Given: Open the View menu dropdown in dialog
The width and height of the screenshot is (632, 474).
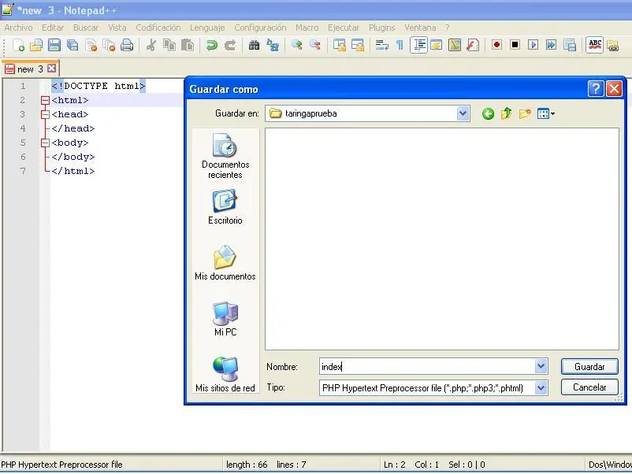Looking at the screenshot, I should click(x=546, y=113).
